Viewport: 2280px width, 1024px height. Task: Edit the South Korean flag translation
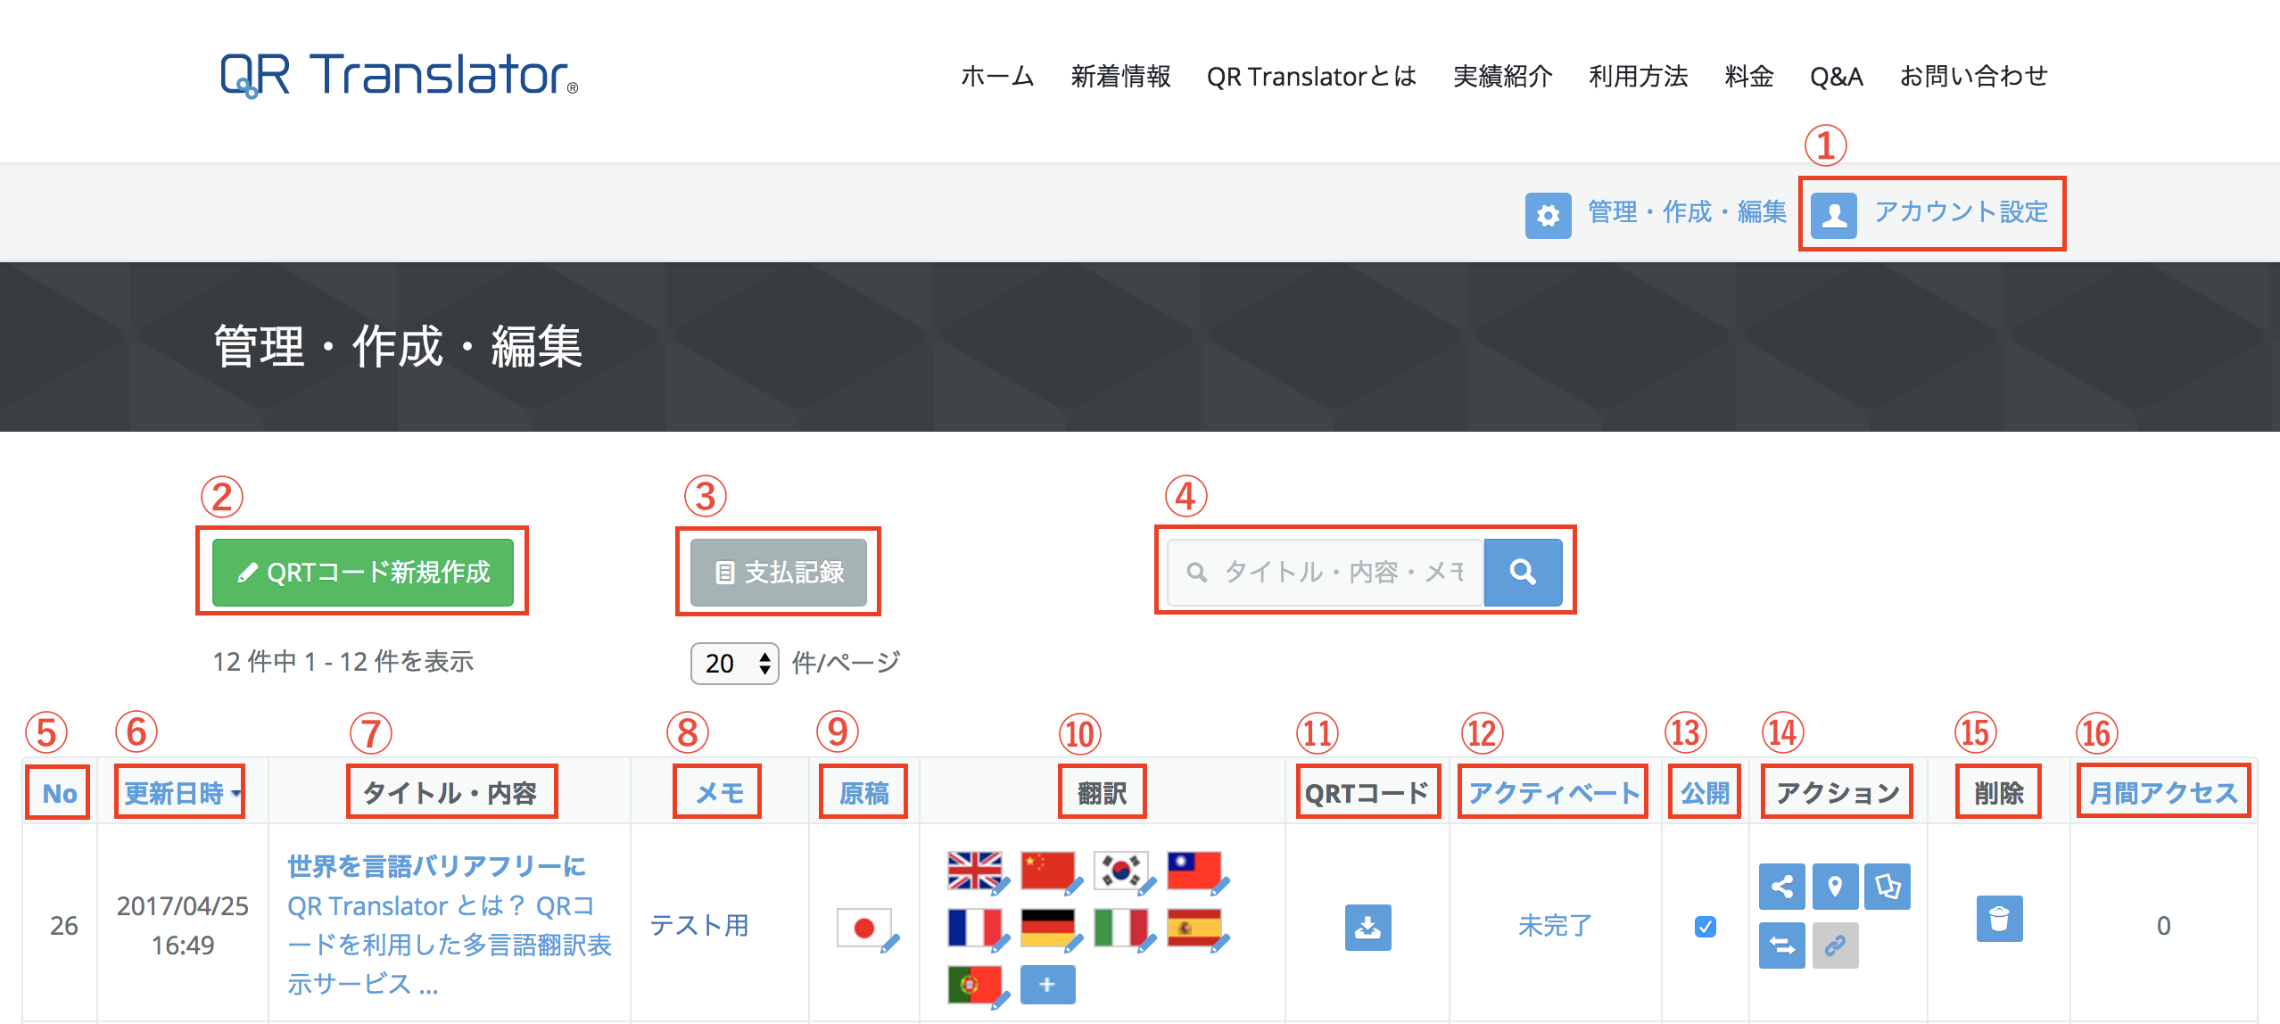tap(1125, 872)
